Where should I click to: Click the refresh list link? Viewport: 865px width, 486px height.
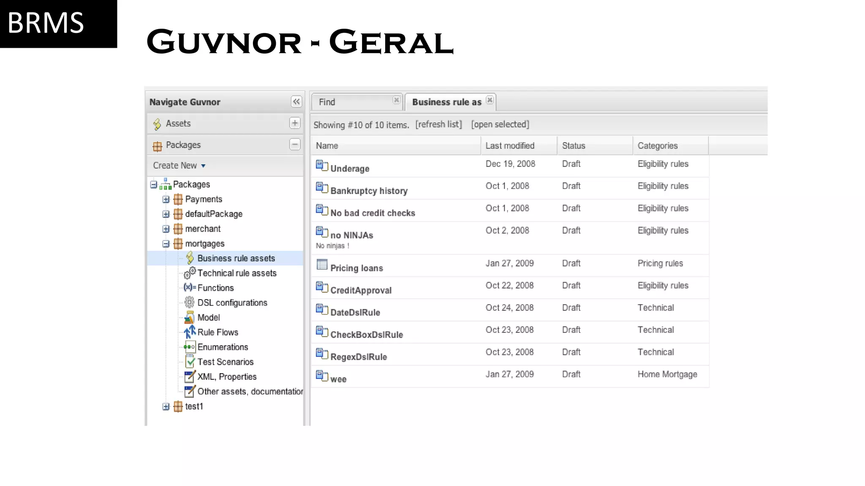439,124
